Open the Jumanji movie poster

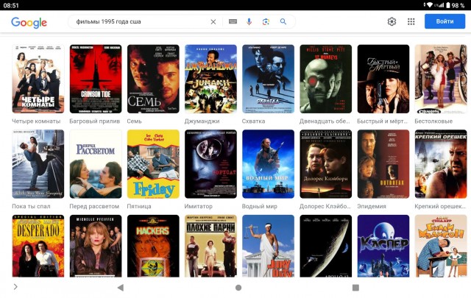pyautogui.click(x=210, y=79)
